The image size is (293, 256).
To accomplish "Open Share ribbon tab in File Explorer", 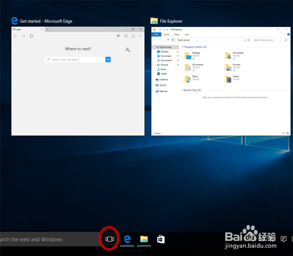I will pos(177,34).
